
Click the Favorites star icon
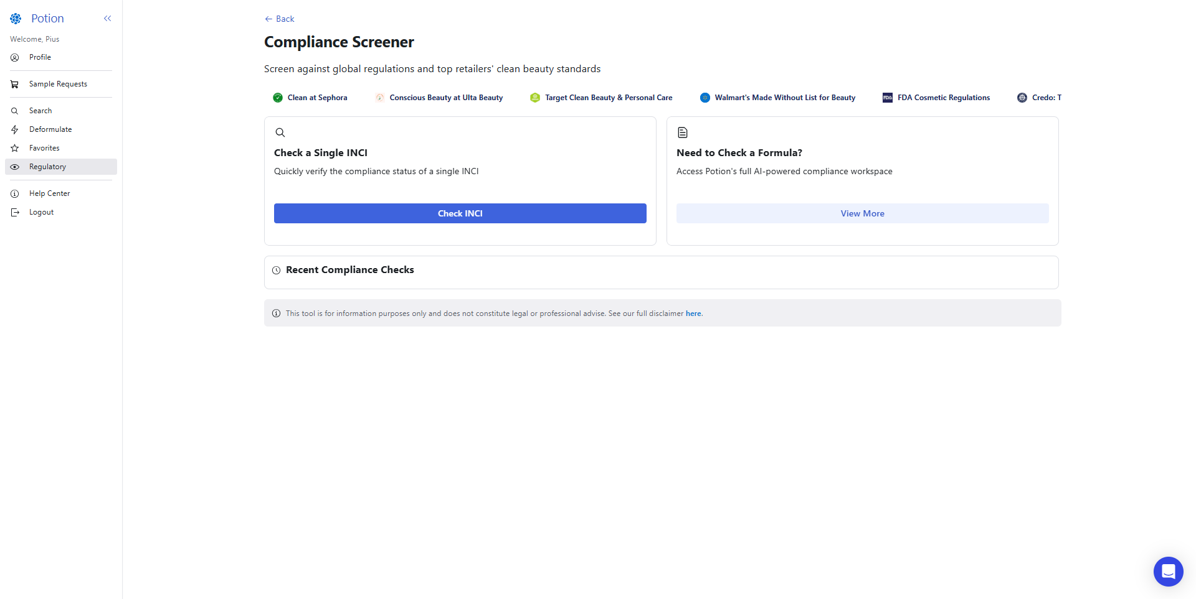[x=15, y=148]
